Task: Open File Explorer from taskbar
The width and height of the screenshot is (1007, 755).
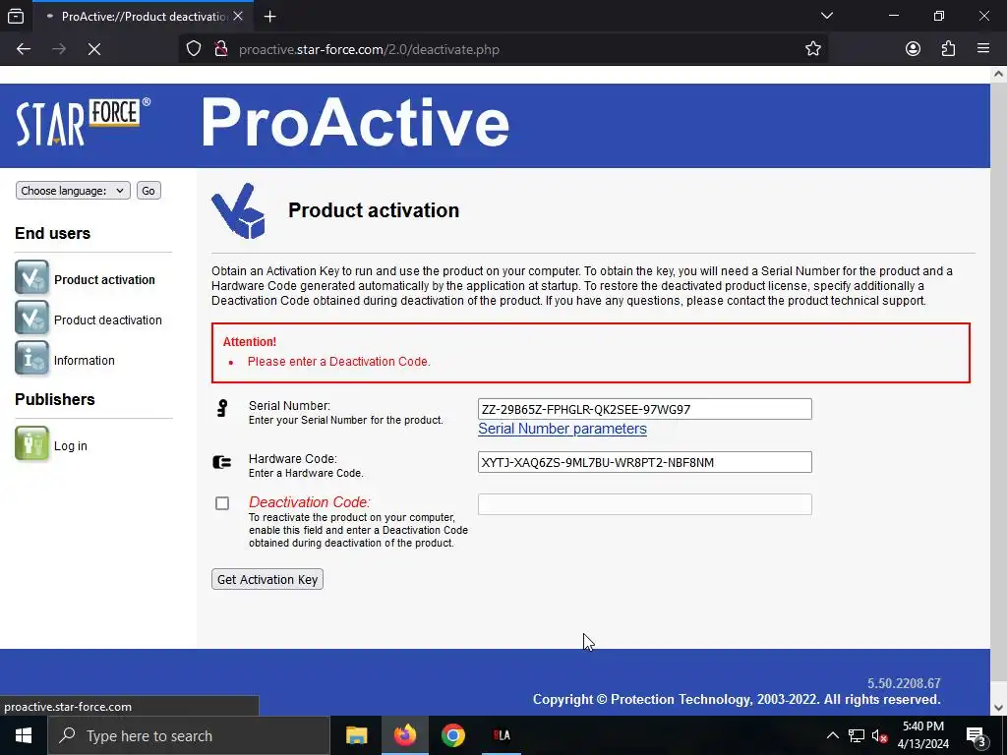Action: (x=356, y=735)
